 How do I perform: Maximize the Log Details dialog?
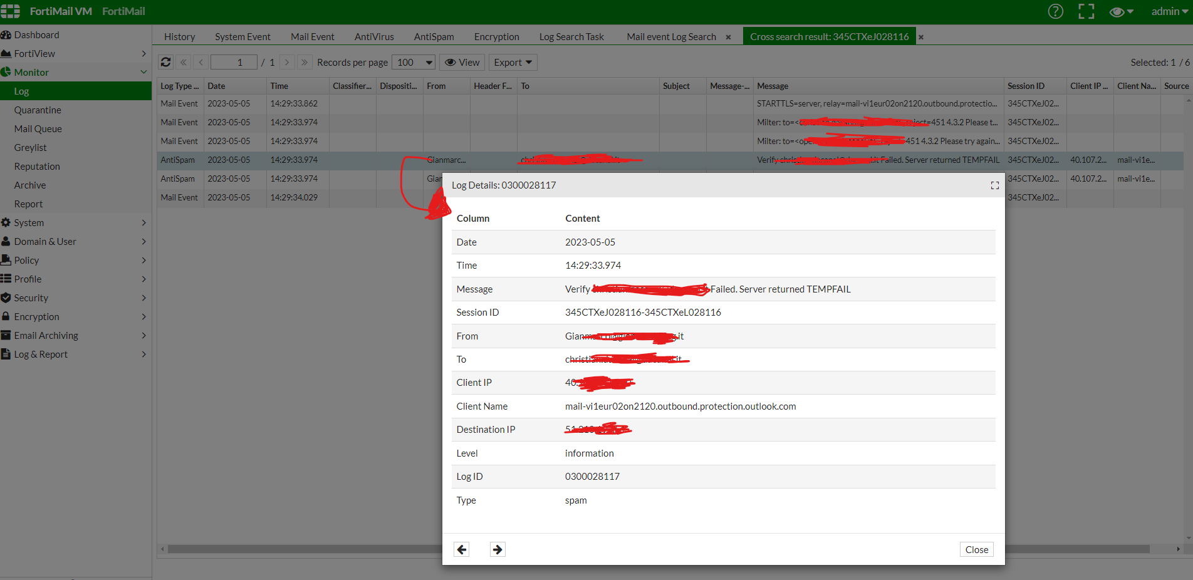click(x=994, y=185)
